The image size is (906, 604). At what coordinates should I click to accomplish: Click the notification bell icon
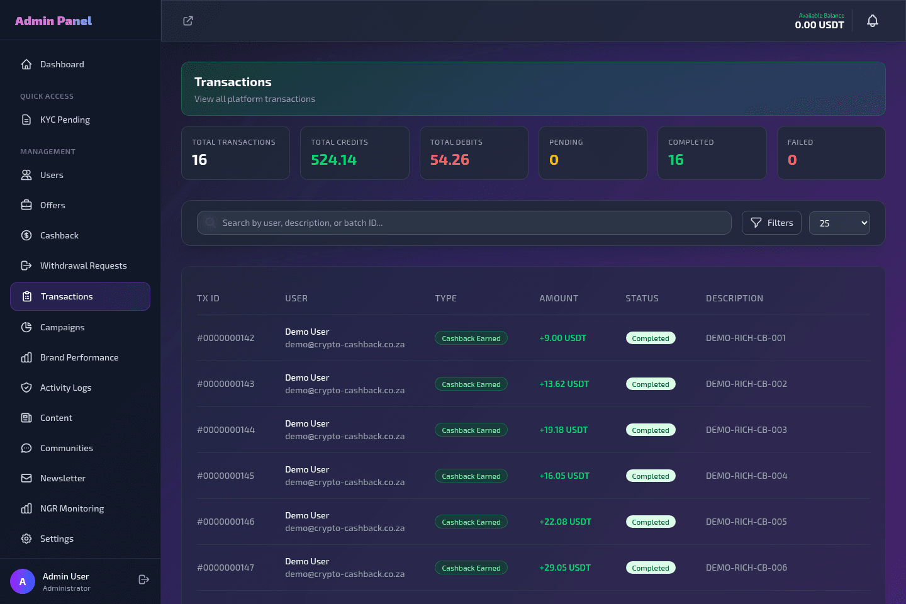873,21
